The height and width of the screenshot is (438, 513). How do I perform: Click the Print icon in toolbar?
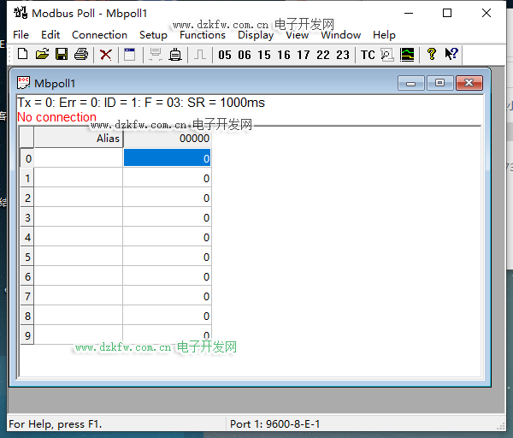pyautogui.click(x=81, y=55)
